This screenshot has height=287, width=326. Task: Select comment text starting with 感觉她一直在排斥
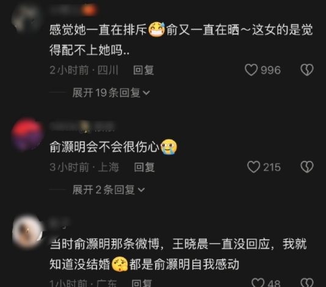[181, 40]
